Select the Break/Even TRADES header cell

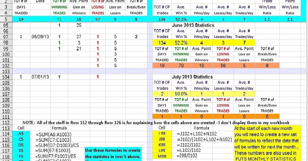coord(136,10)
